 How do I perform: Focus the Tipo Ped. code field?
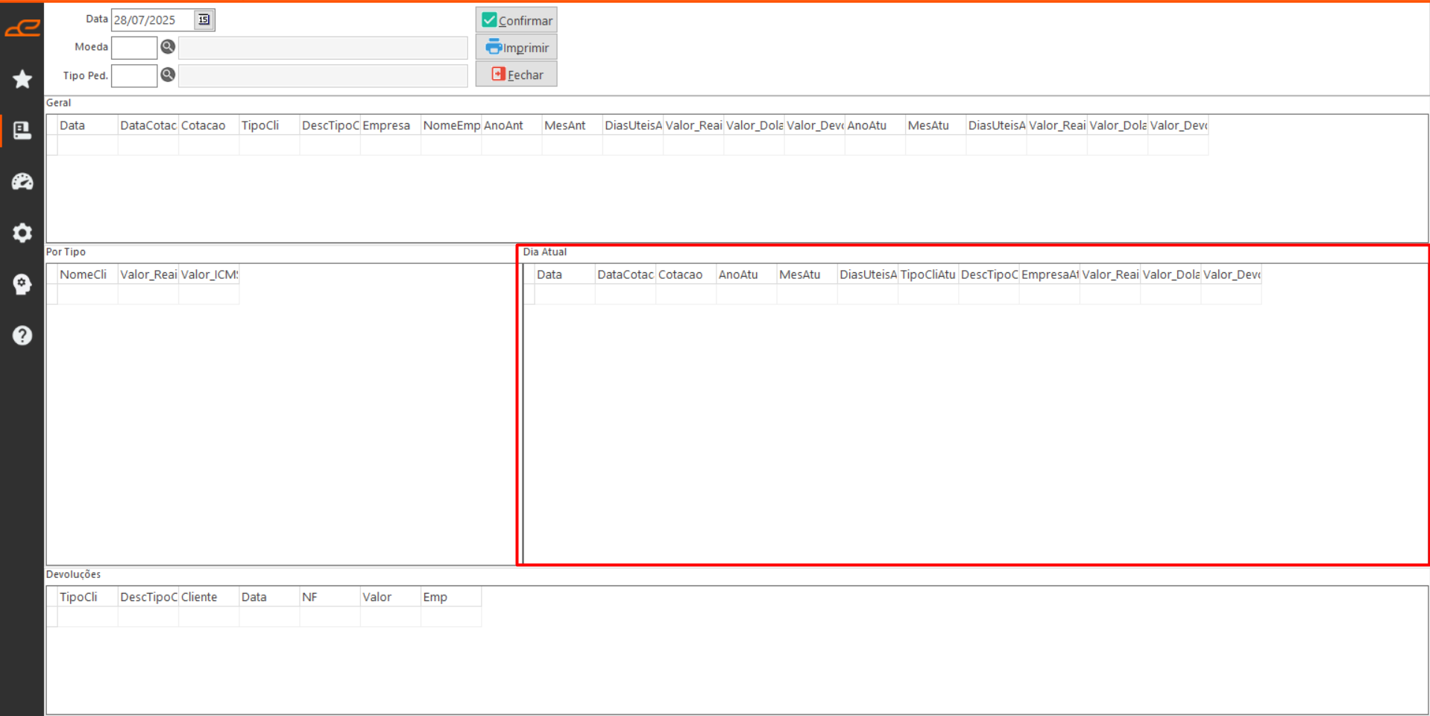[134, 75]
